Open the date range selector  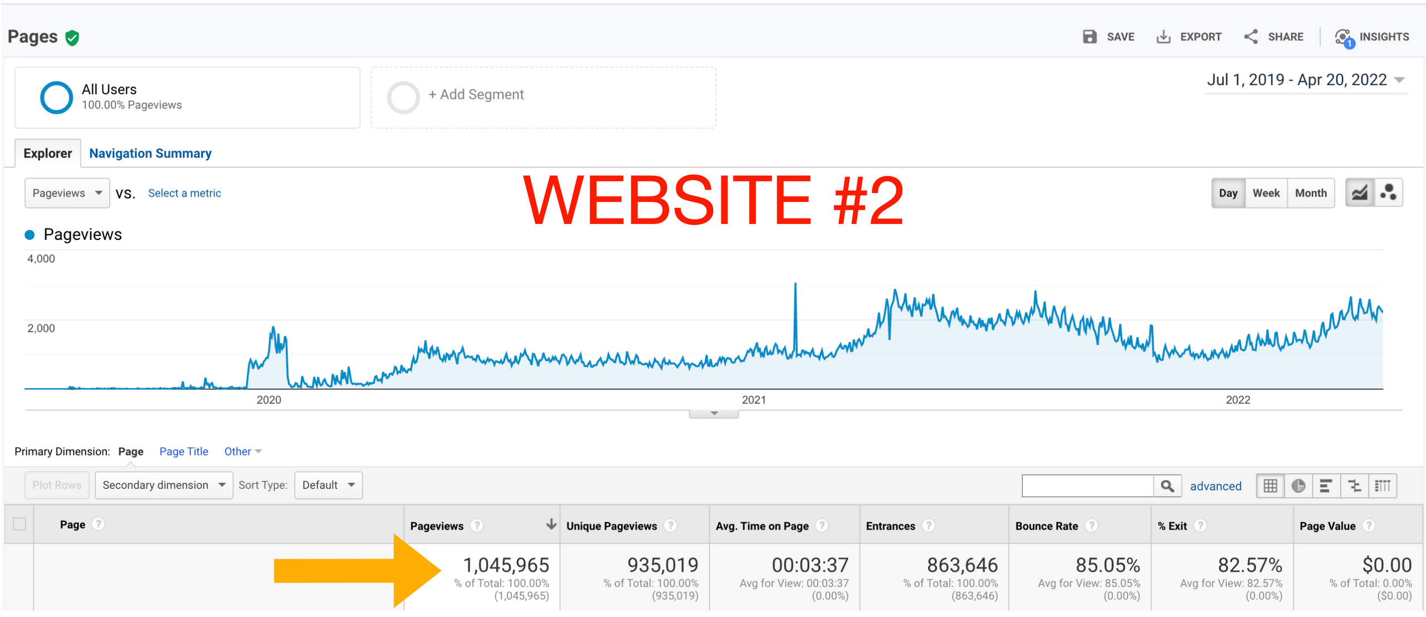[x=1305, y=80]
